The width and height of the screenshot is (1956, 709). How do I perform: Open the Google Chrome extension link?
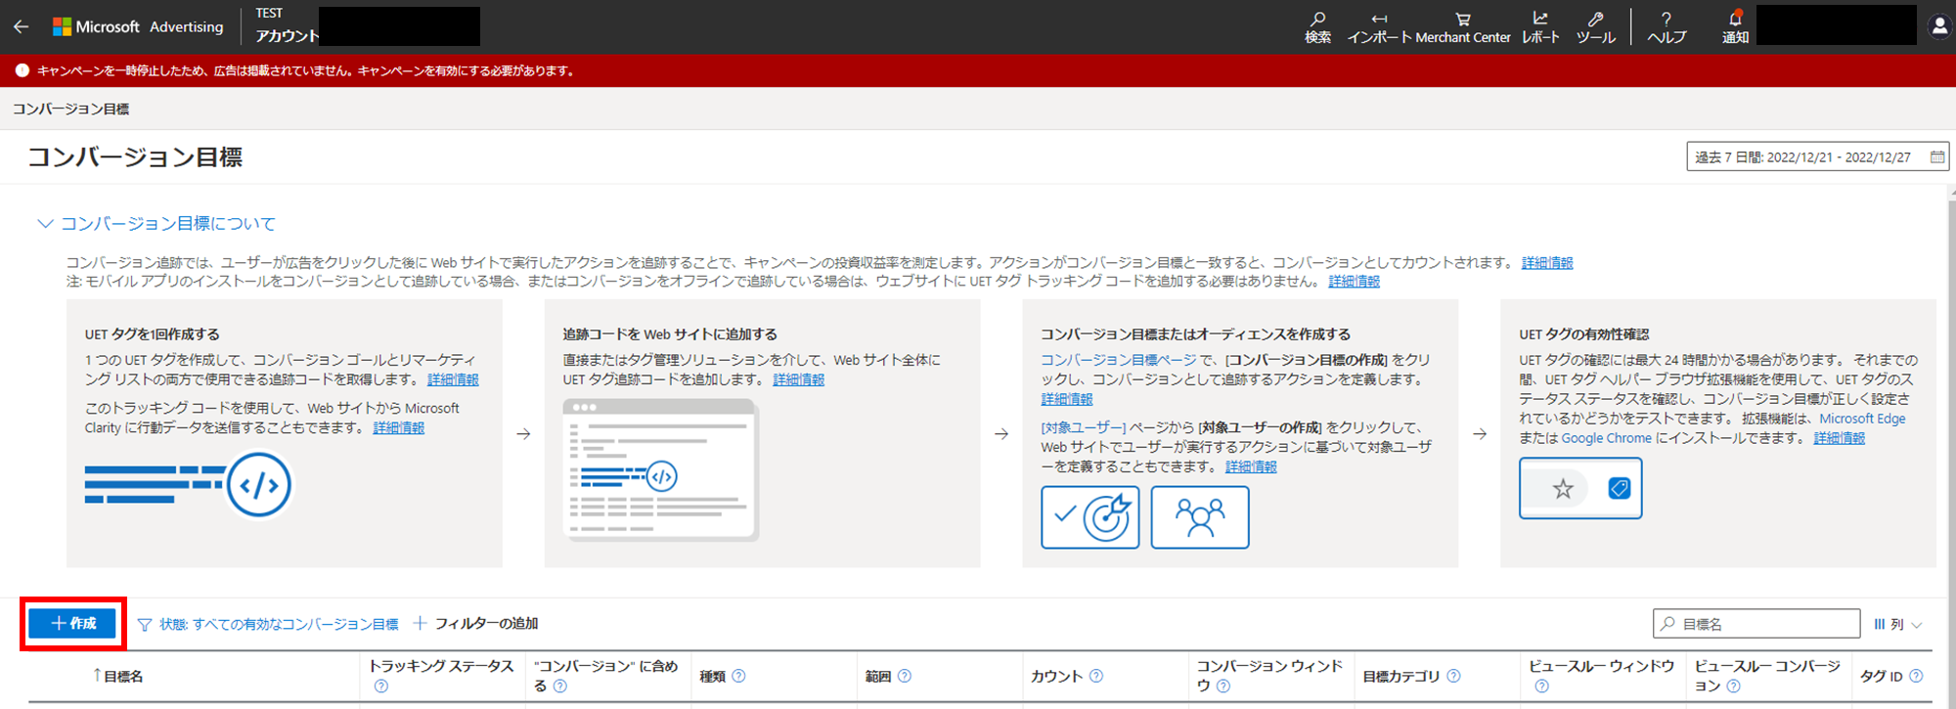[x=1606, y=438]
